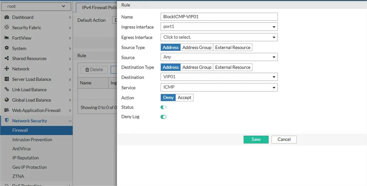The image size is (367, 186).
Task: Click the FortiView chart icon
Action: (7, 38)
